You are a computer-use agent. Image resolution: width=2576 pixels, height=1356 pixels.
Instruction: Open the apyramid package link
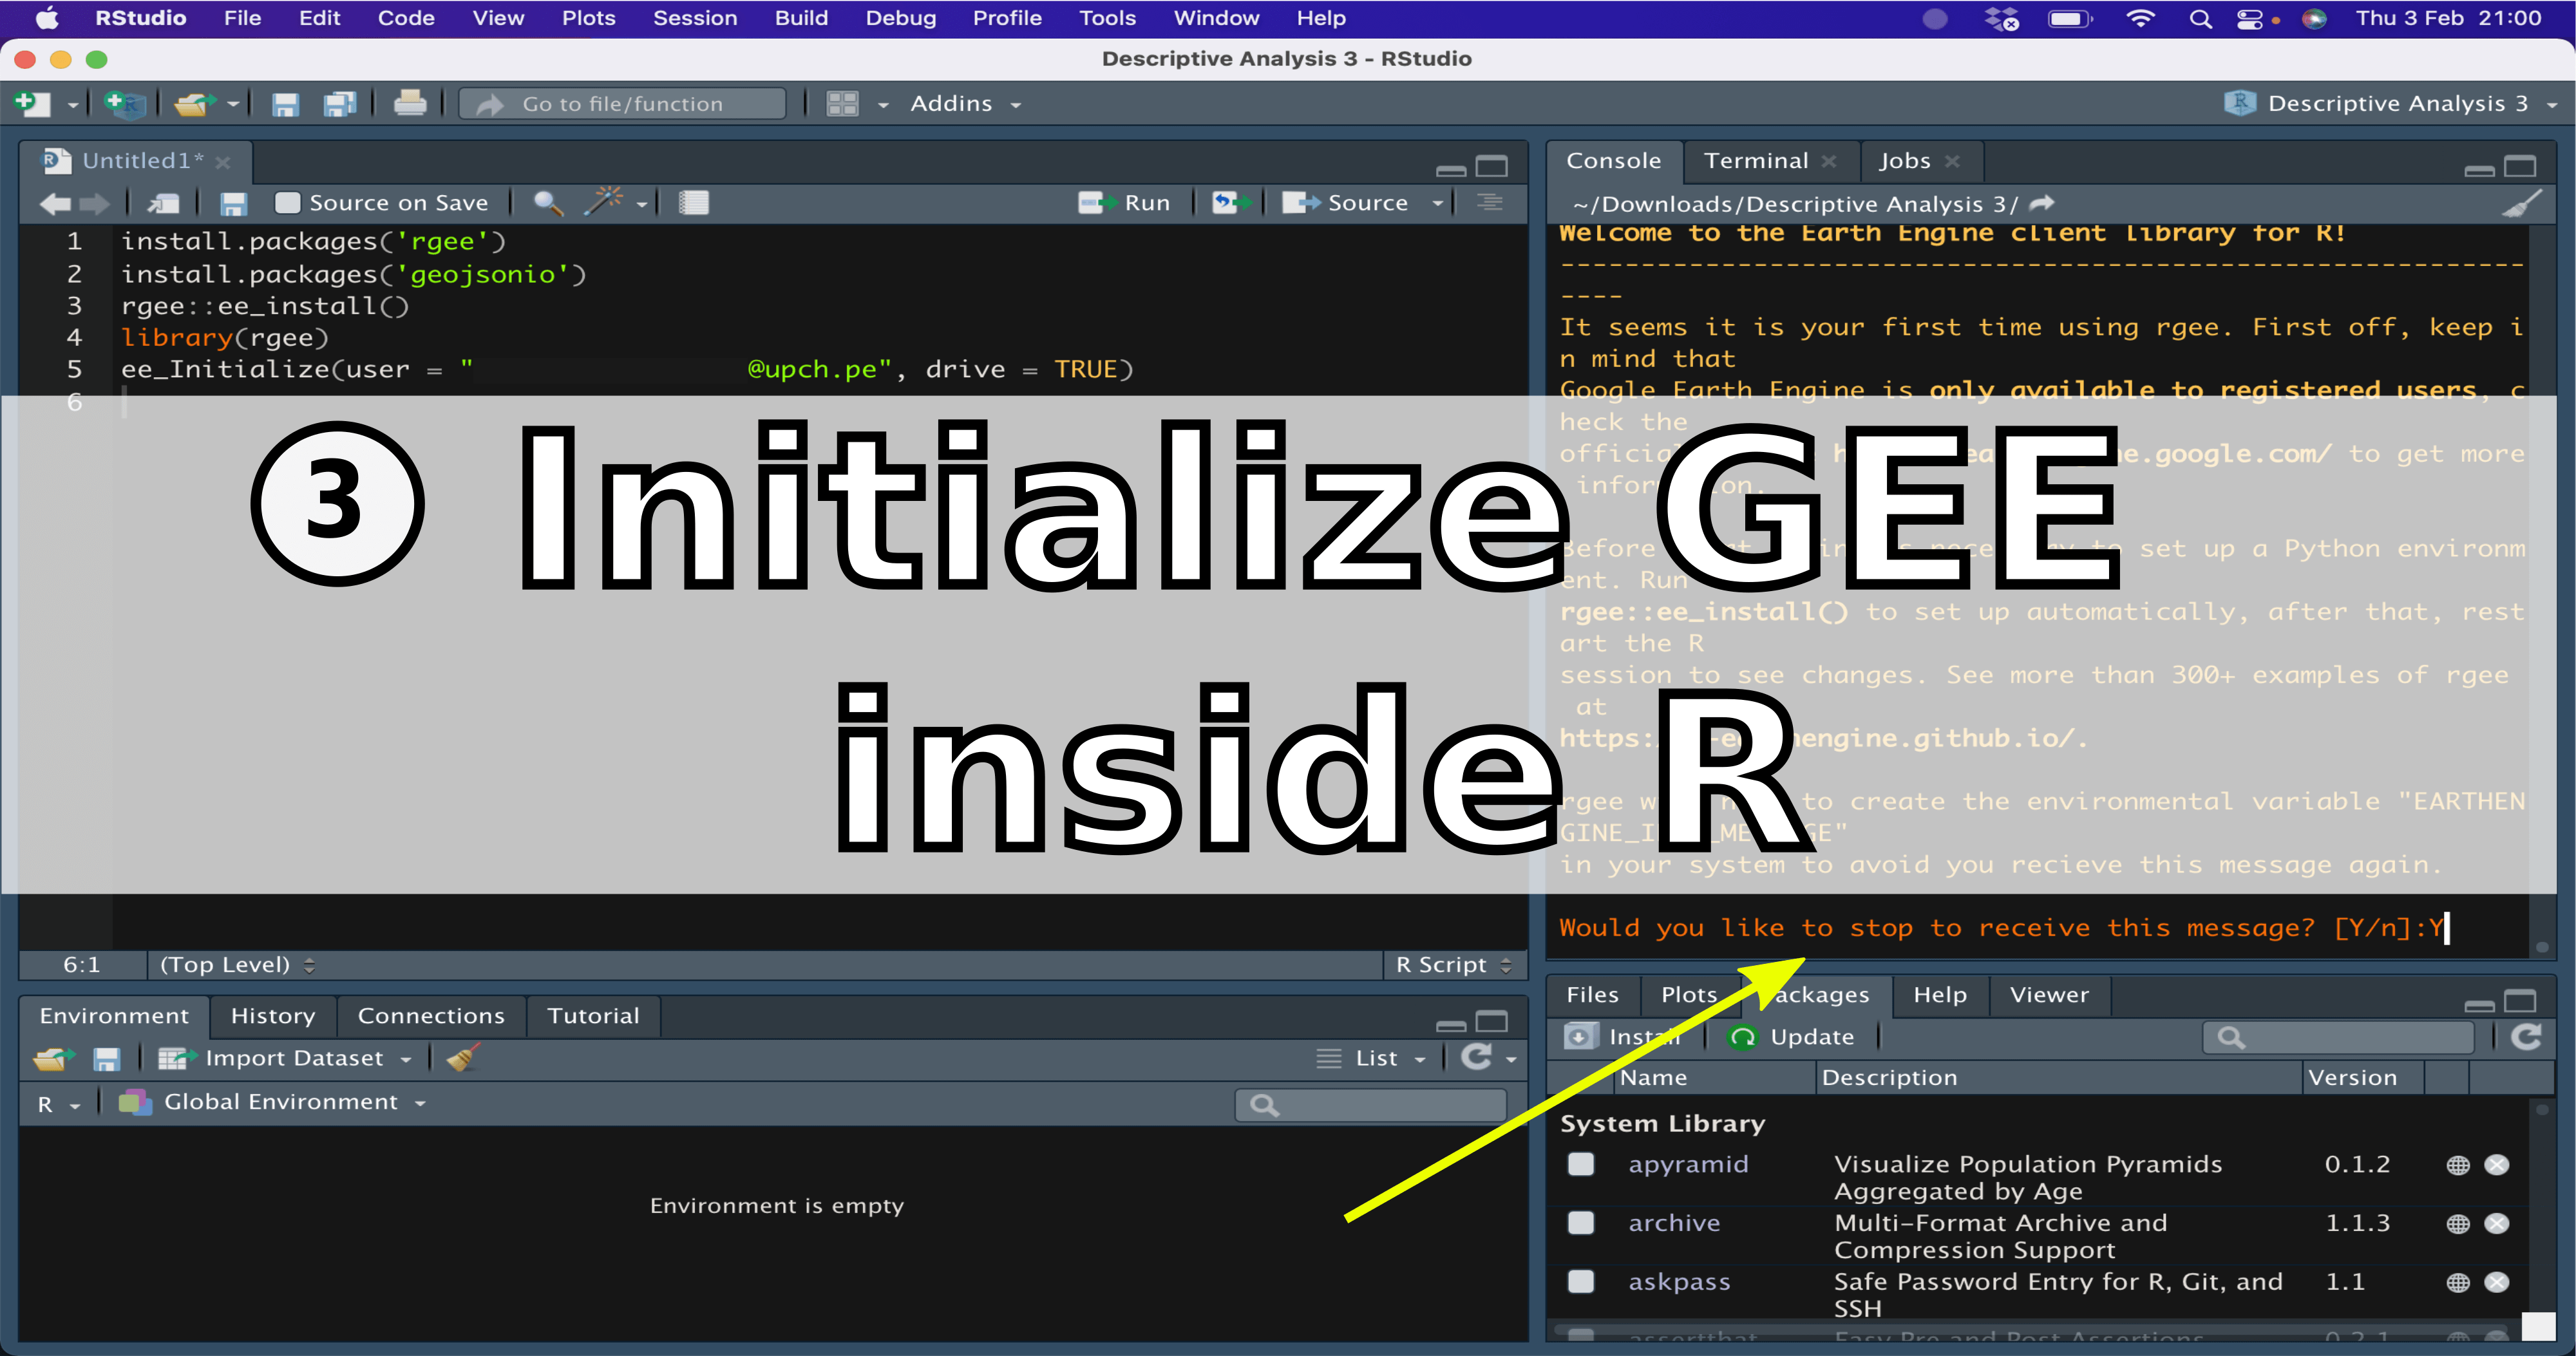[x=1688, y=1164]
